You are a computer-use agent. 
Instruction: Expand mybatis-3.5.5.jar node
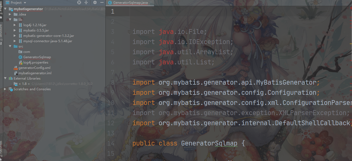tap(15, 30)
